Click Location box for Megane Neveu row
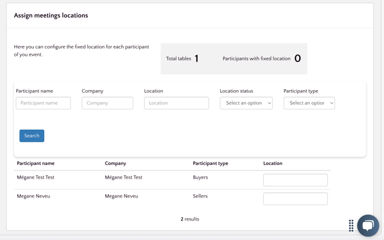This screenshot has height=240, width=384. 295,199
